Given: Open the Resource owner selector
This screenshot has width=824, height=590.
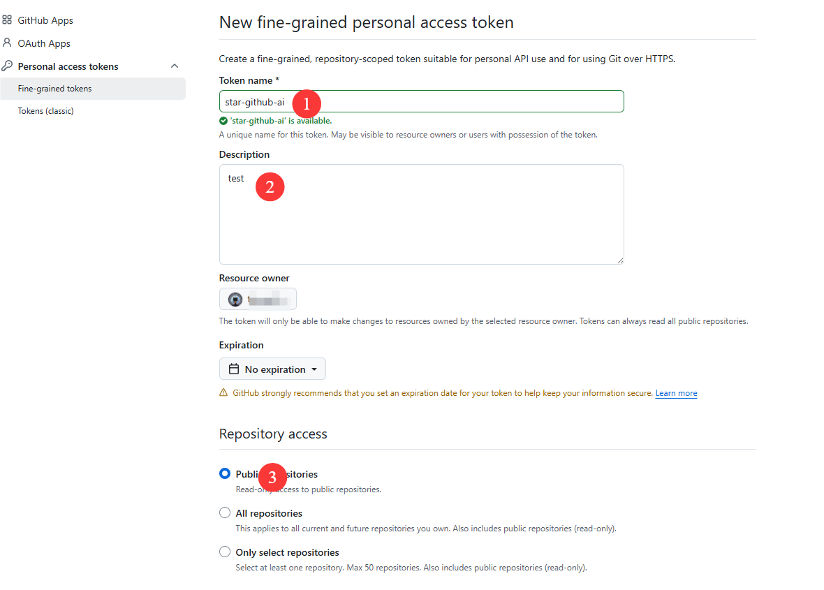Looking at the screenshot, I should coord(258,298).
